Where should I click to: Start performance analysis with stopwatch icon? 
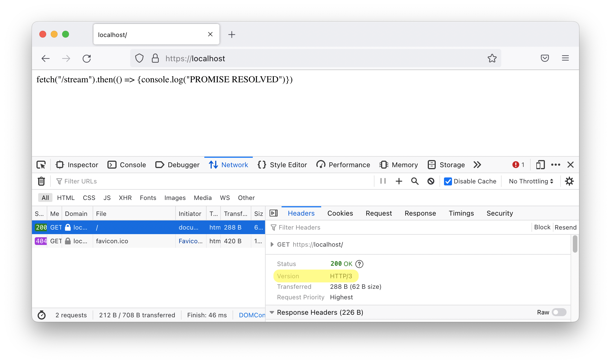point(42,315)
